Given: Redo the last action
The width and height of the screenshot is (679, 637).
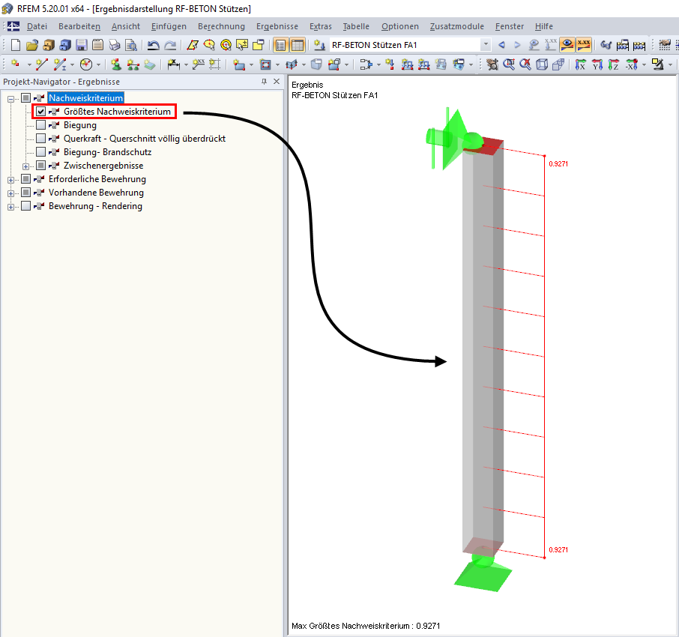Looking at the screenshot, I should (x=170, y=45).
